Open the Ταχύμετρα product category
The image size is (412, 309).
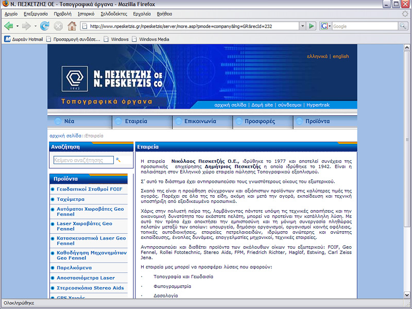pos(71,199)
